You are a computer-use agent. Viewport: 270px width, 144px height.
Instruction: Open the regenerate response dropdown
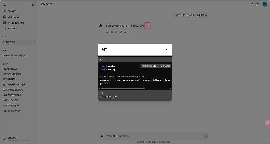click(x=126, y=32)
